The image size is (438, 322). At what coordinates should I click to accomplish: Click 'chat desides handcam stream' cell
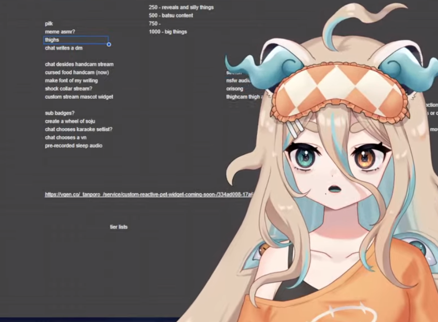tap(79, 64)
